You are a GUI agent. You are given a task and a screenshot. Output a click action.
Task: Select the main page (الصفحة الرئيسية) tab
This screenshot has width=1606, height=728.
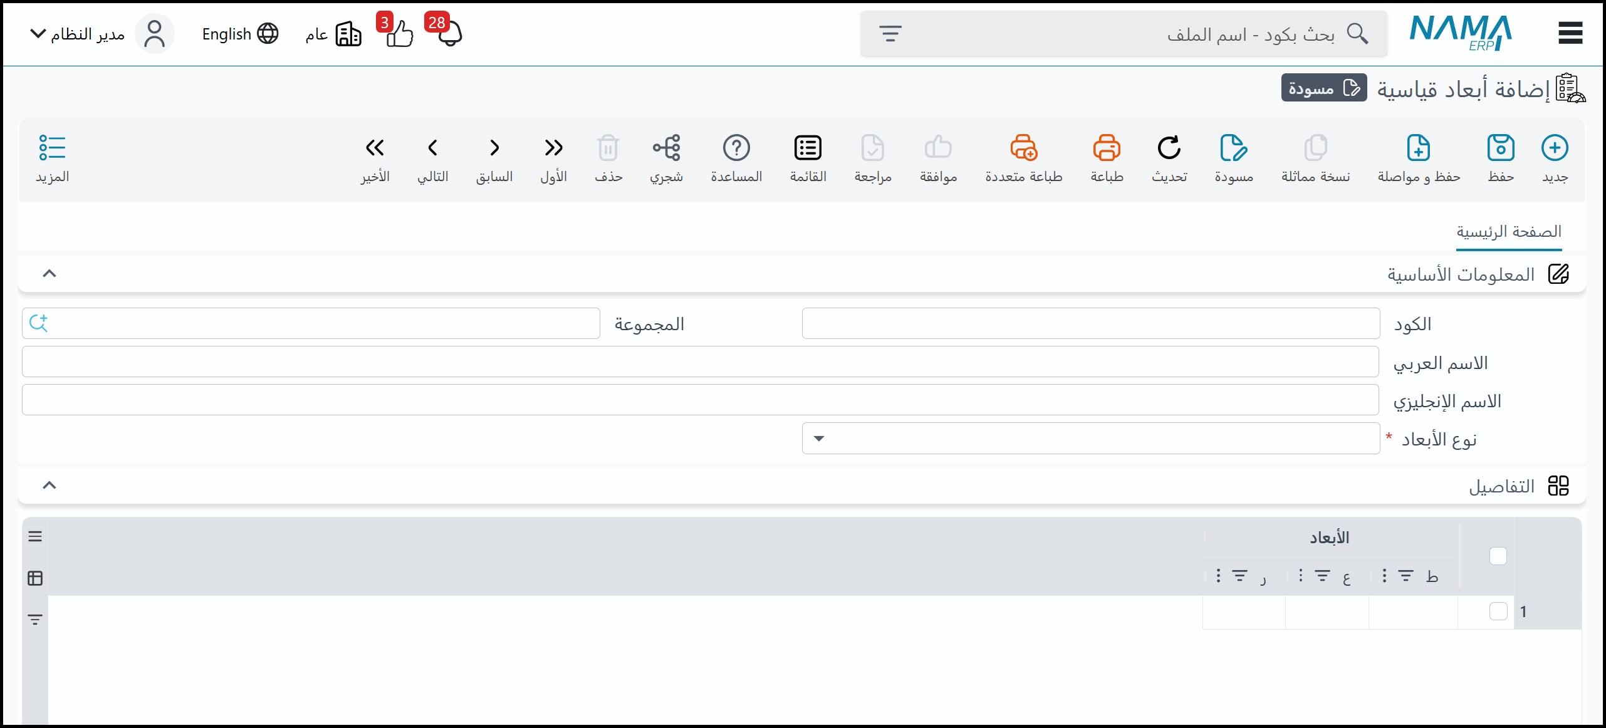(x=1508, y=232)
